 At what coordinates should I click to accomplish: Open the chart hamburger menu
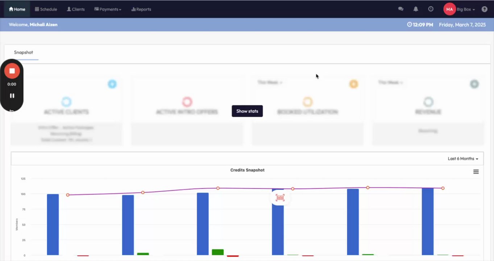coord(476,172)
